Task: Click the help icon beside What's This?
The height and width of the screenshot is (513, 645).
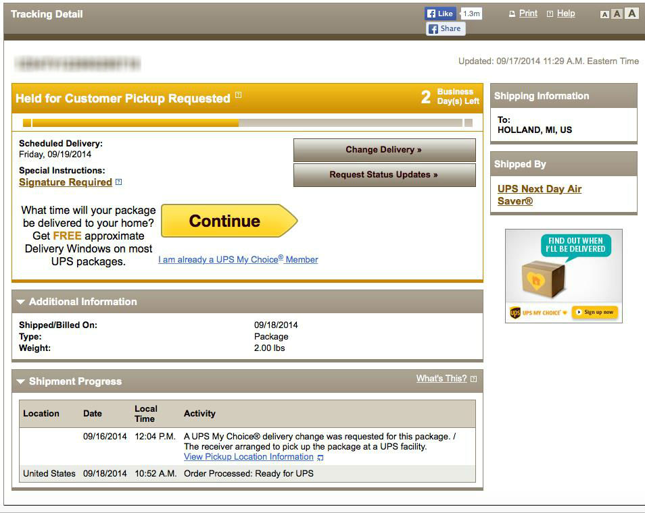Action: point(473,379)
